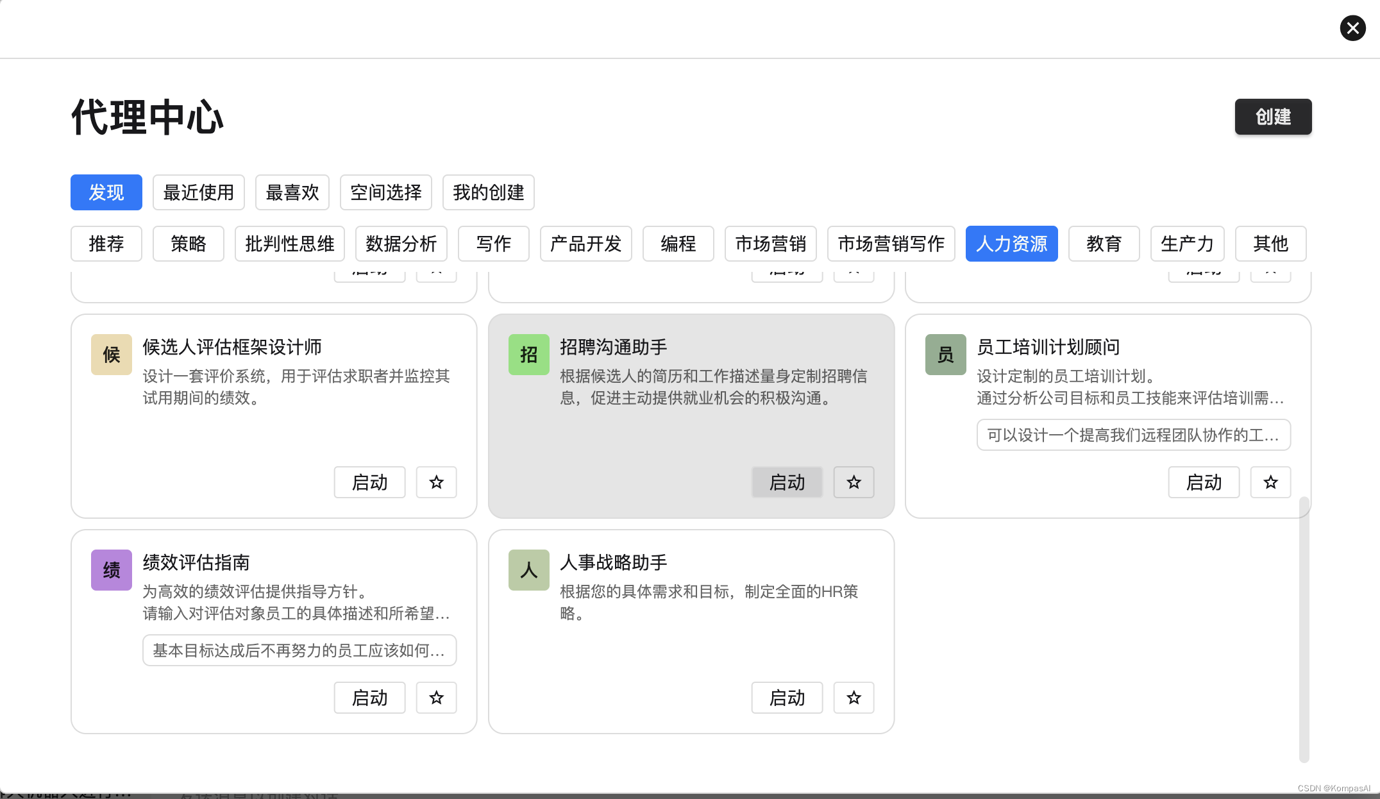Launch the 招聘沟通助手 agent

click(787, 482)
